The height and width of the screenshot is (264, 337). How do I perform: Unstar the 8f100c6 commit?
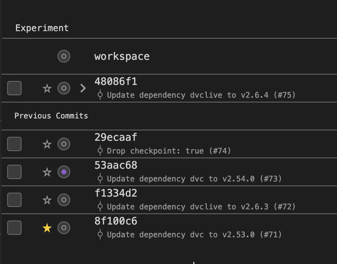(47, 228)
